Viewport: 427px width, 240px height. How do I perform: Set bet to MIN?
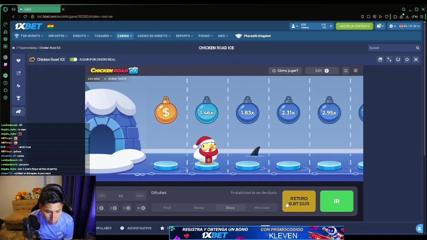[102, 196]
